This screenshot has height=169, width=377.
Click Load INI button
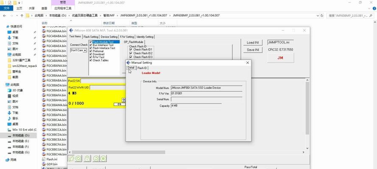click(x=253, y=43)
